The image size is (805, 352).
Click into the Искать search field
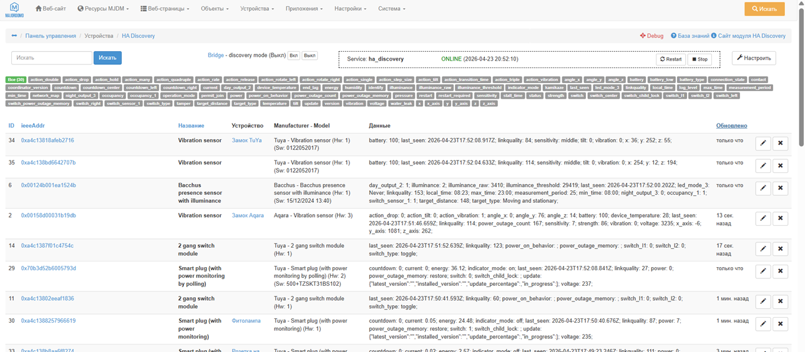click(x=52, y=57)
